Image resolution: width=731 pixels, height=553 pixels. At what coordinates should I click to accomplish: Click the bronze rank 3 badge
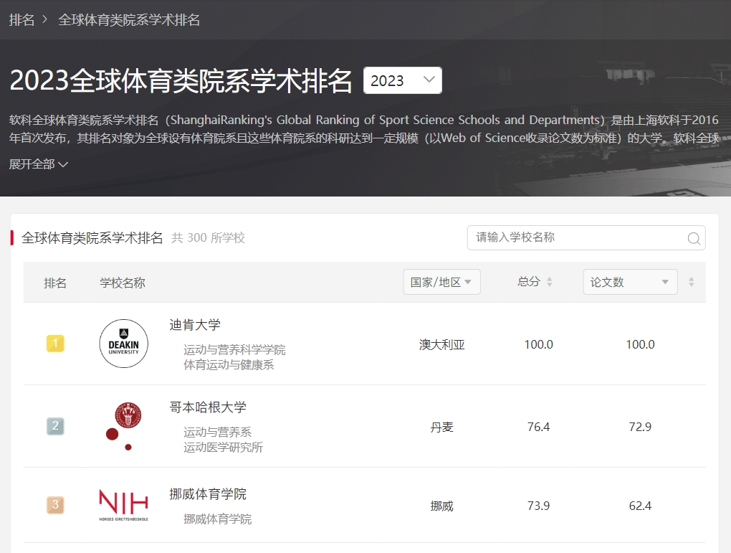click(x=55, y=506)
